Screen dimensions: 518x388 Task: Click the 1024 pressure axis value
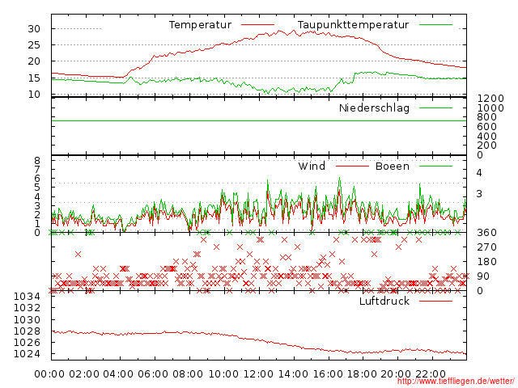pos(29,354)
